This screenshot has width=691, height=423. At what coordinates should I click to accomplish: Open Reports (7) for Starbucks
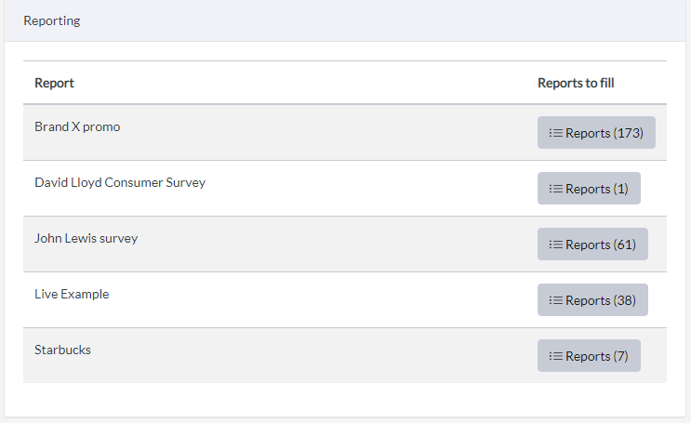point(589,355)
